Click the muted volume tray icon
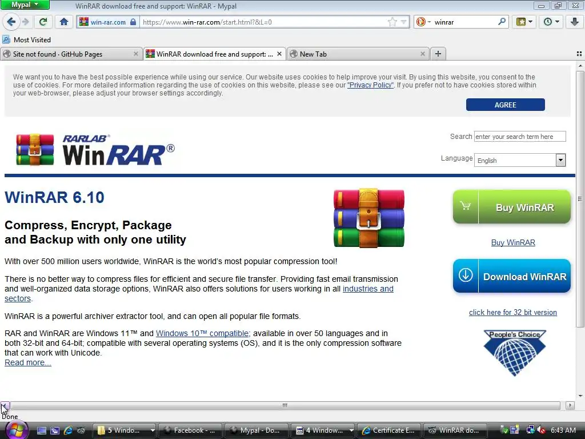The image size is (585, 439). 541,430
